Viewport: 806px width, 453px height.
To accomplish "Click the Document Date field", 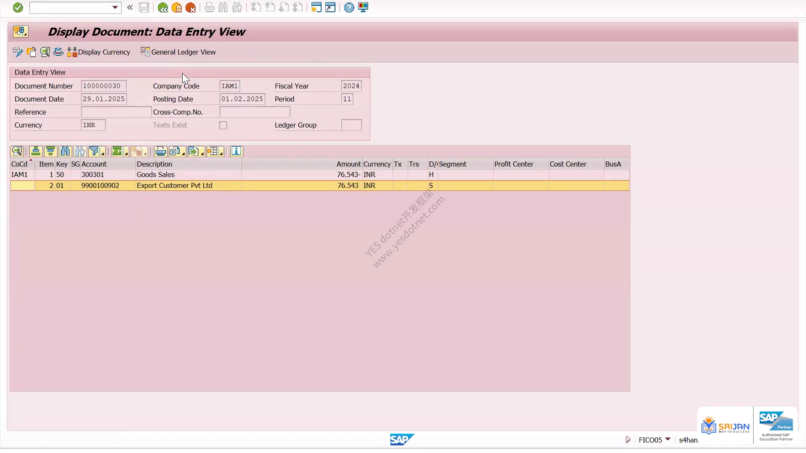I will pyautogui.click(x=104, y=99).
